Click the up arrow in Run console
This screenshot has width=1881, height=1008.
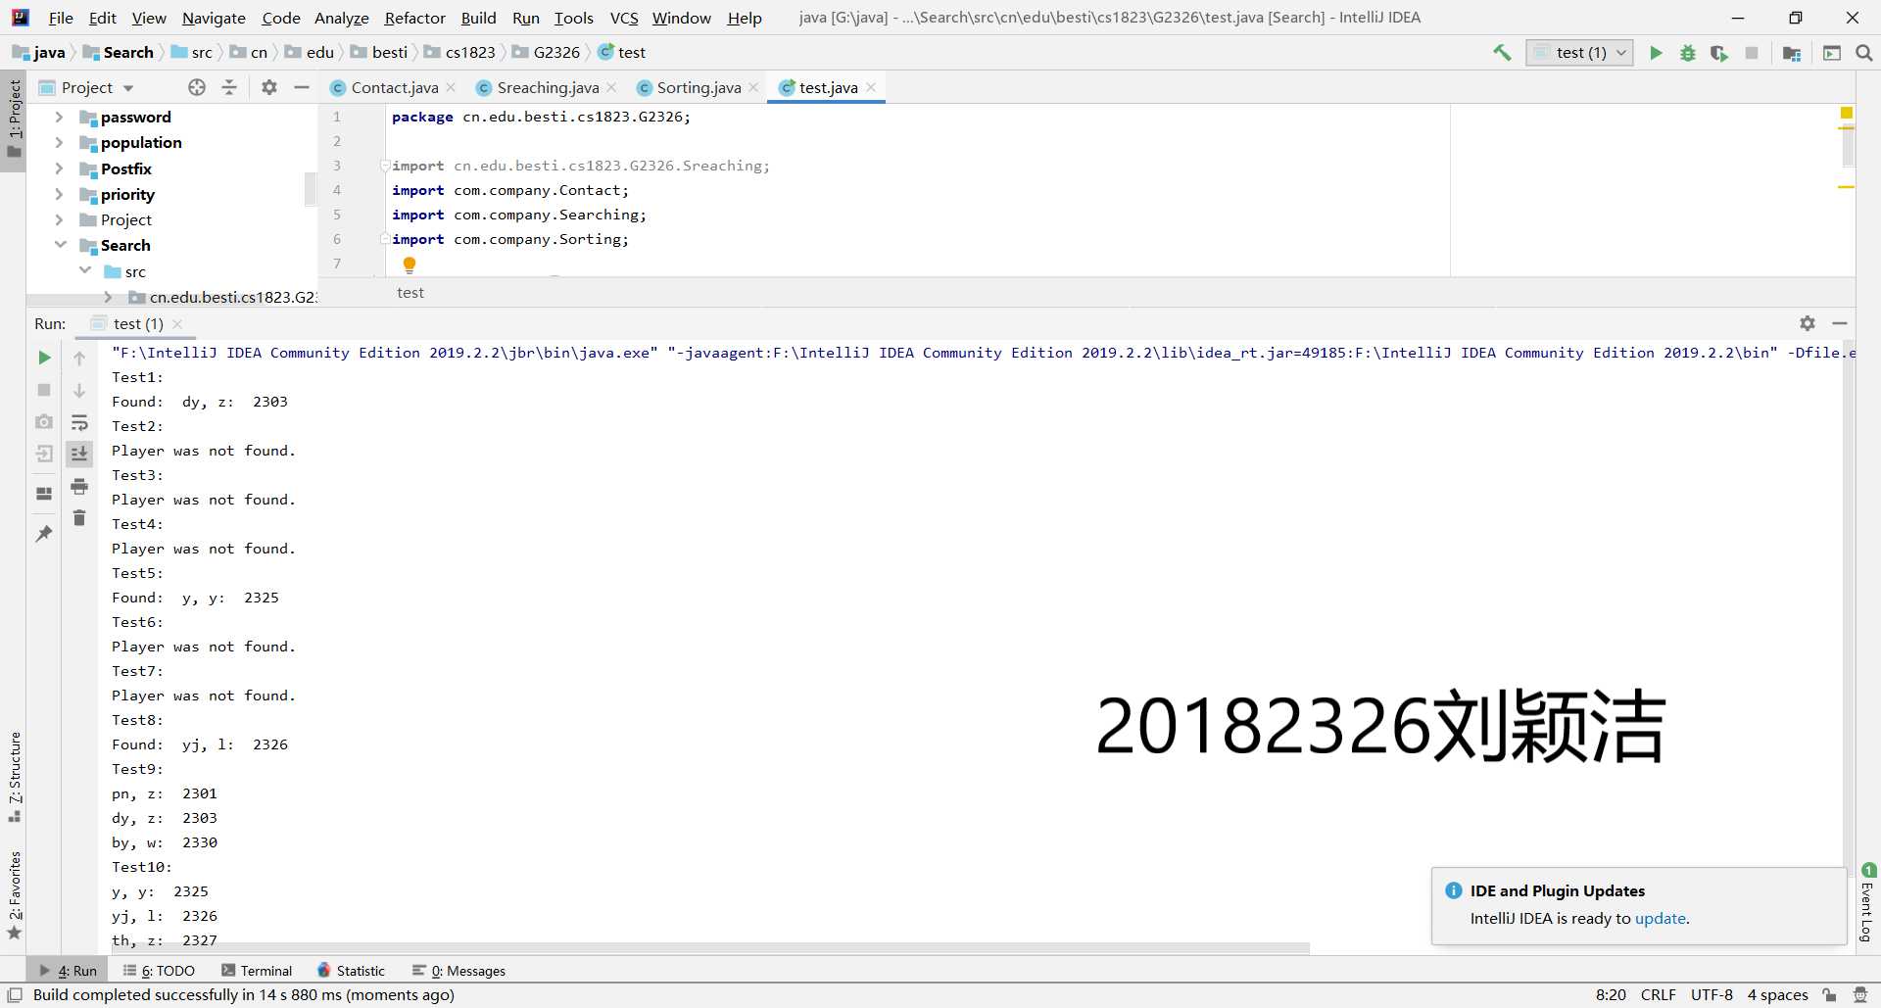tap(79, 358)
